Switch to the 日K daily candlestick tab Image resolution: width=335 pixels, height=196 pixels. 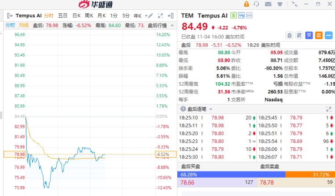tap(76, 16)
